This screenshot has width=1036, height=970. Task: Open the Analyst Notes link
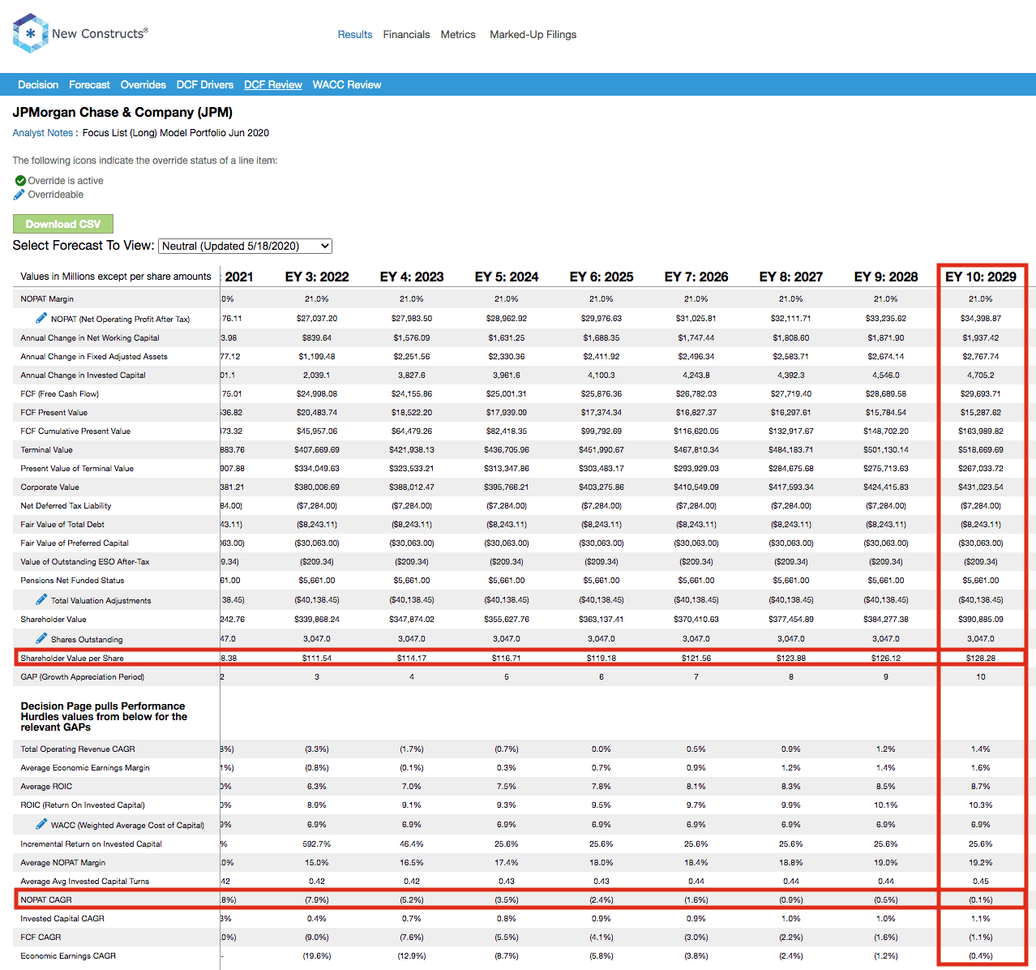pyautogui.click(x=43, y=133)
